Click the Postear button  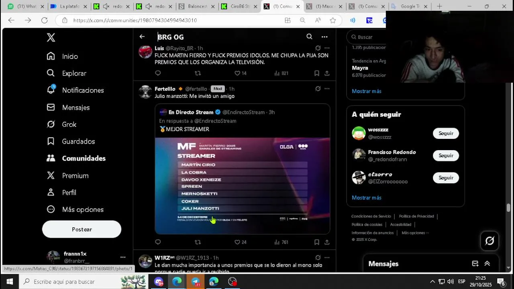(82, 229)
